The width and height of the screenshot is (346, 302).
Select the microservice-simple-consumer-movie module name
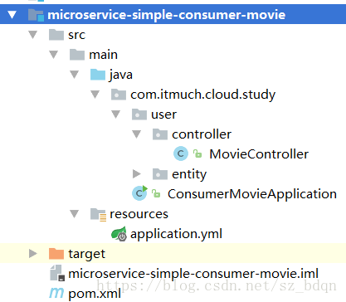166,15
